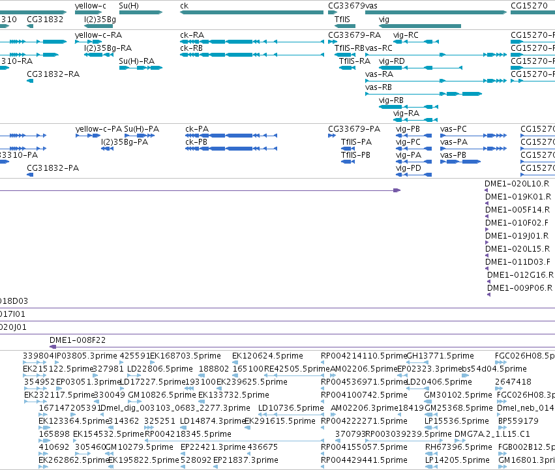
Task: Select the vig-RD transcript label
Action: click(391, 61)
